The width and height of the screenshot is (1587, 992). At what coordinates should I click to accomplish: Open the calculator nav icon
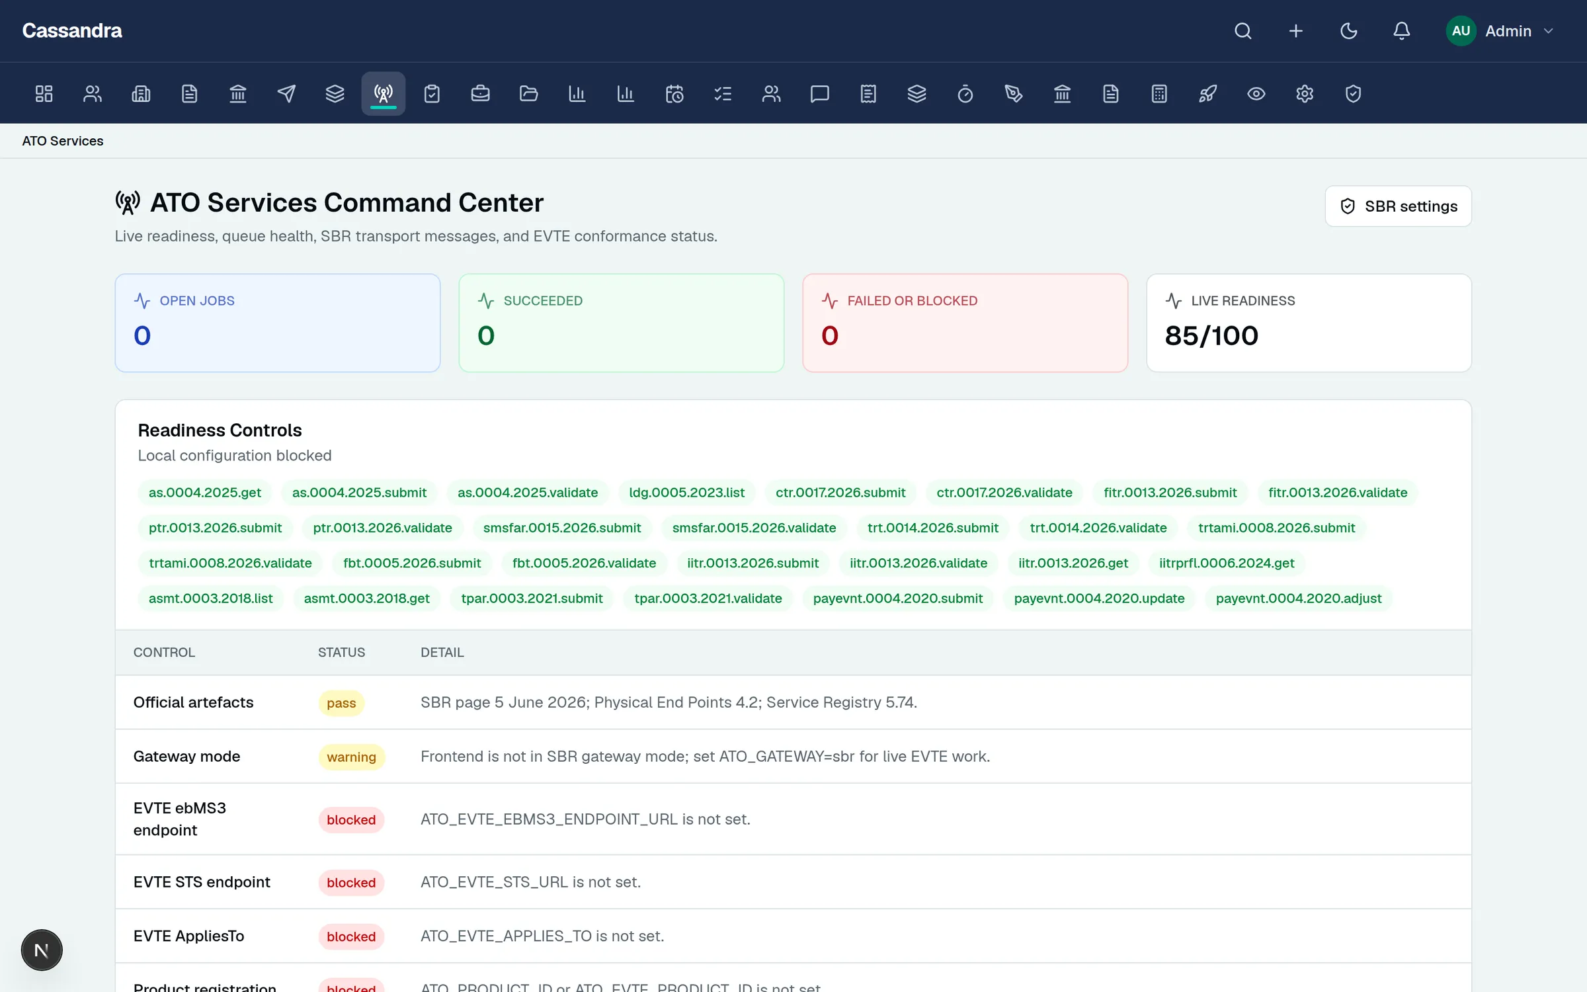pyautogui.click(x=1159, y=94)
